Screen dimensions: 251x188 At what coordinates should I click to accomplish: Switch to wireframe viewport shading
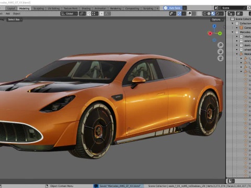204,14
